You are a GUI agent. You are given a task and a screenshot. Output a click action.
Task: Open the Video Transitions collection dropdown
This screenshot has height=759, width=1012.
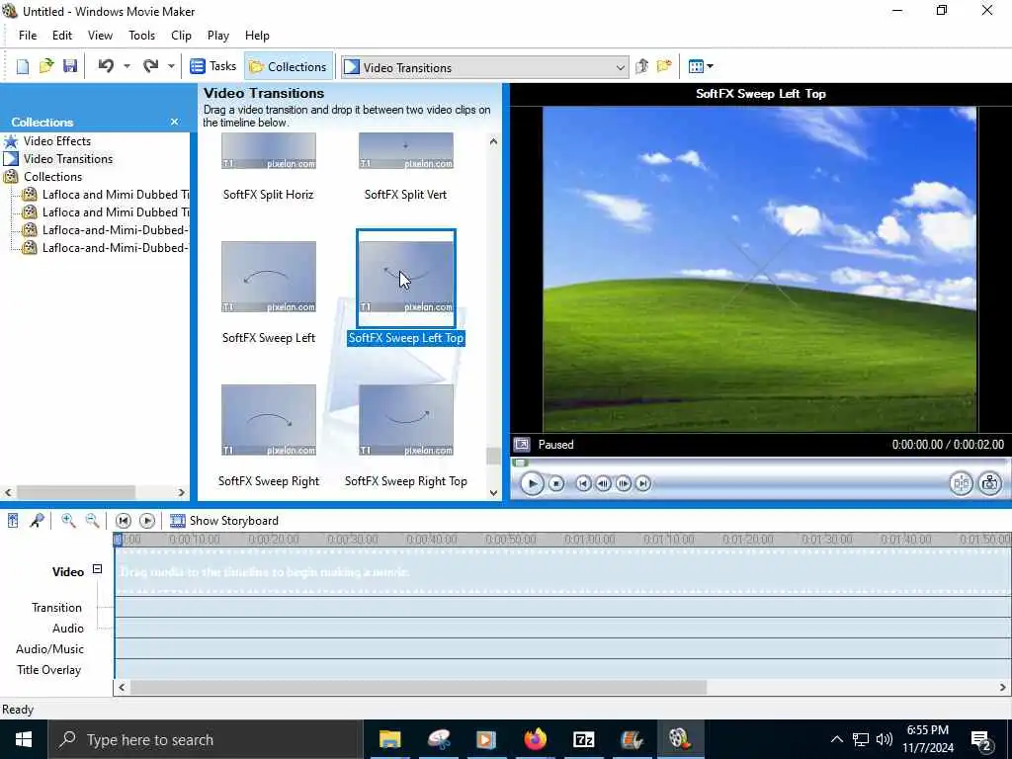[484, 68]
